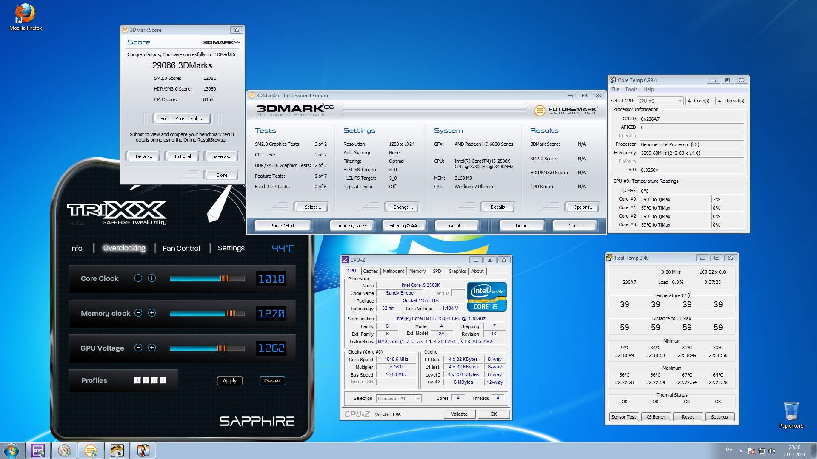The height and width of the screenshot is (459, 817).
Task: Open Filtering & AA settings
Action: pyautogui.click(x=405, y=226)
